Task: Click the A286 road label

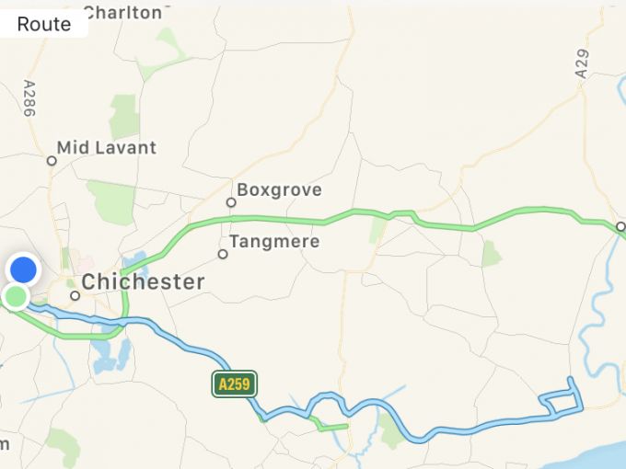Action: click(x=29, y=98)
